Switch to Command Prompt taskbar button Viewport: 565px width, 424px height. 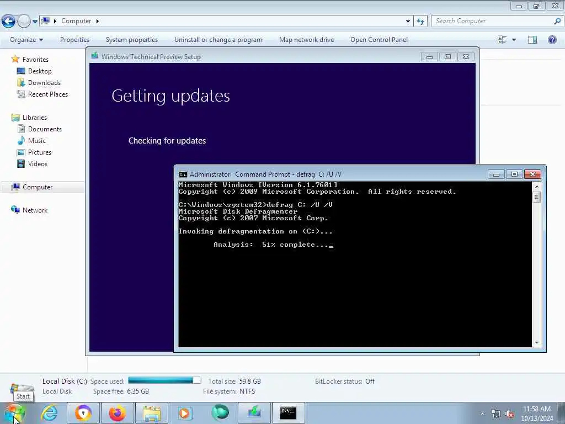pos(288,413)
